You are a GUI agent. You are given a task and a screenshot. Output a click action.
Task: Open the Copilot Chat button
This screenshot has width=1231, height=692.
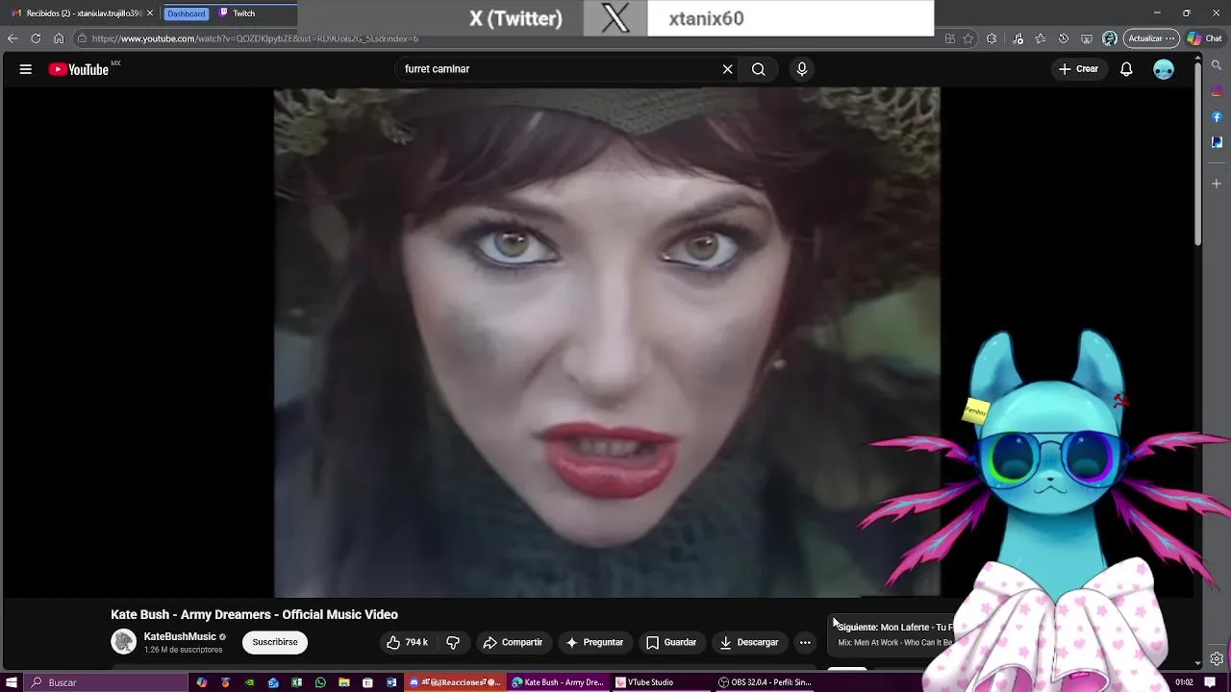(x=1204, y=38)
